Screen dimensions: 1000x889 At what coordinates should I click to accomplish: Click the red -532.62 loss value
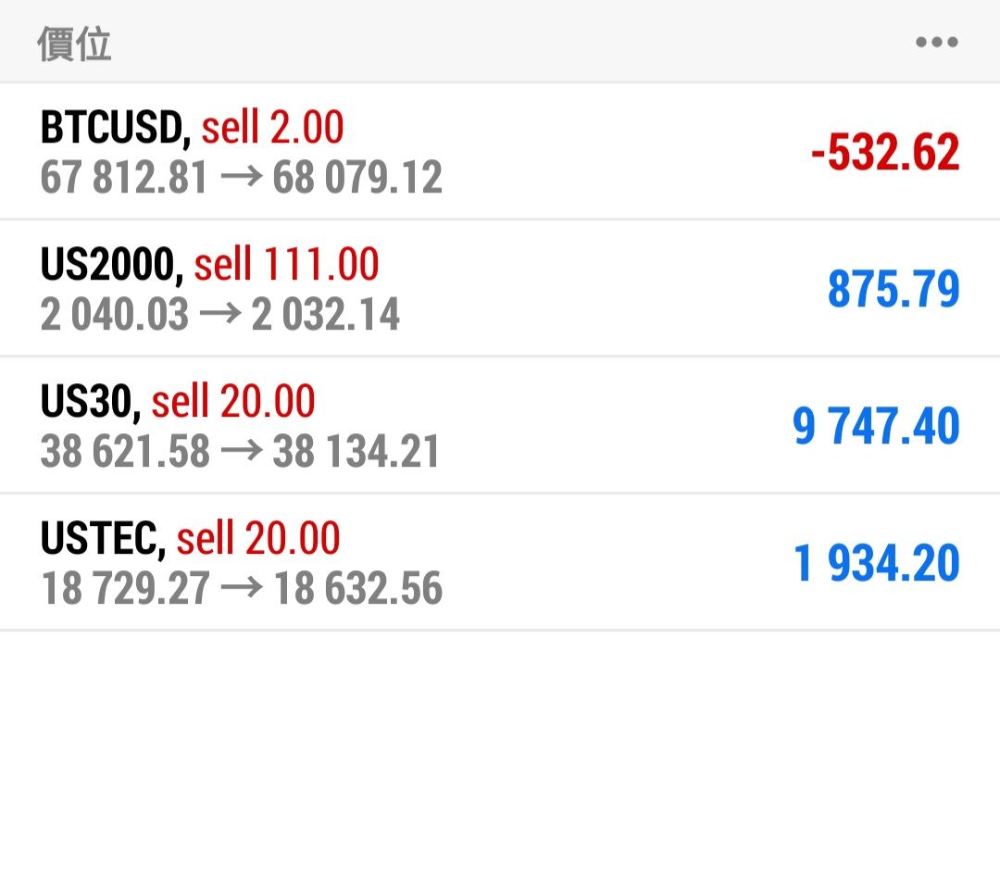[884, 153]
